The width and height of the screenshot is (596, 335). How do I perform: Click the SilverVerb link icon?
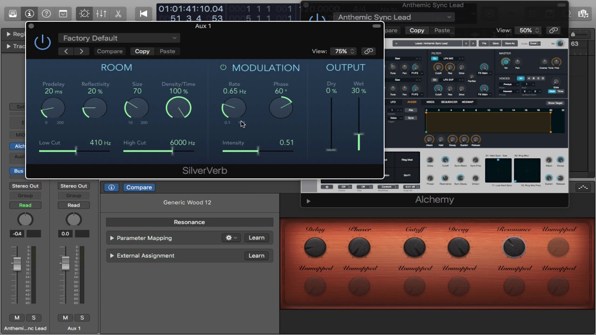pos(368,51)
